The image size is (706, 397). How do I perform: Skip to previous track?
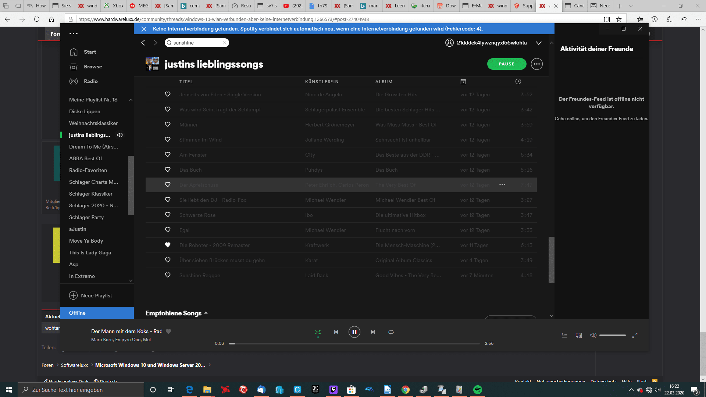(x=336, y=332)
